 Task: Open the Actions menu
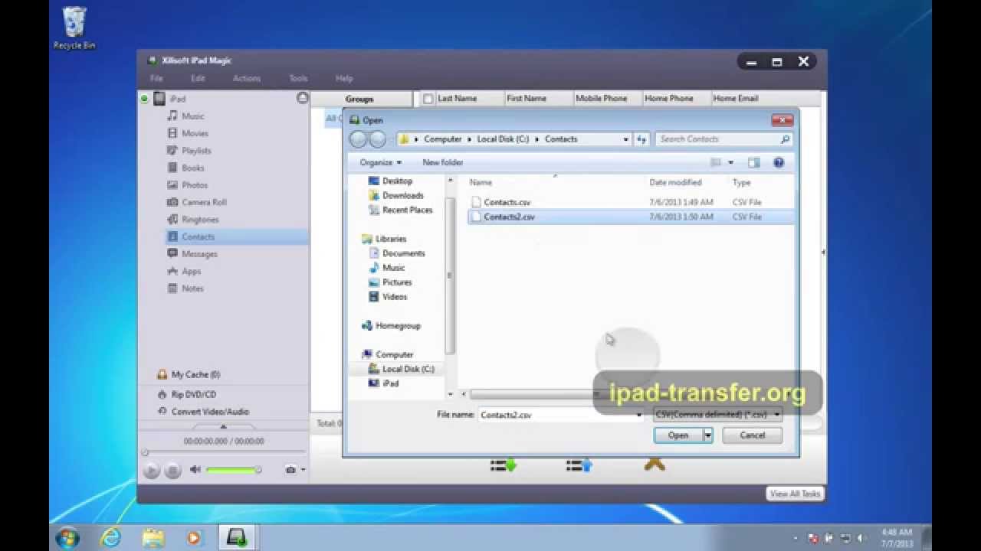click(x=247, y=78)
